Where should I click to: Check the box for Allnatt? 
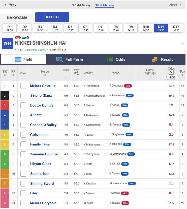(23, 115)
